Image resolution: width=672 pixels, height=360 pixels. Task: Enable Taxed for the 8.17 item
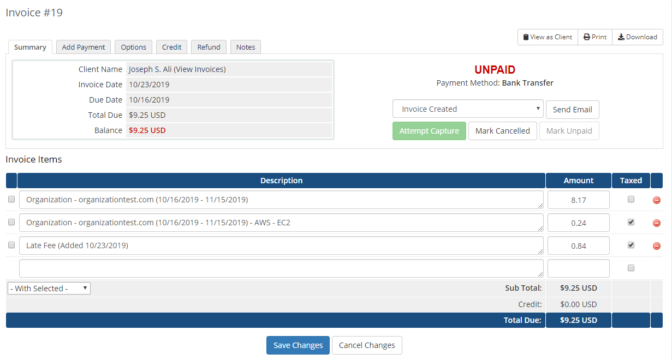point(631,200)
